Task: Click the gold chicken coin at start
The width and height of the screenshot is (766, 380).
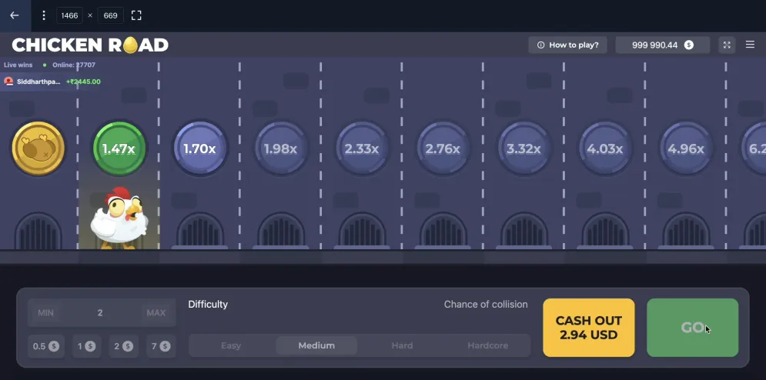Action: click(x=38, y=148)
